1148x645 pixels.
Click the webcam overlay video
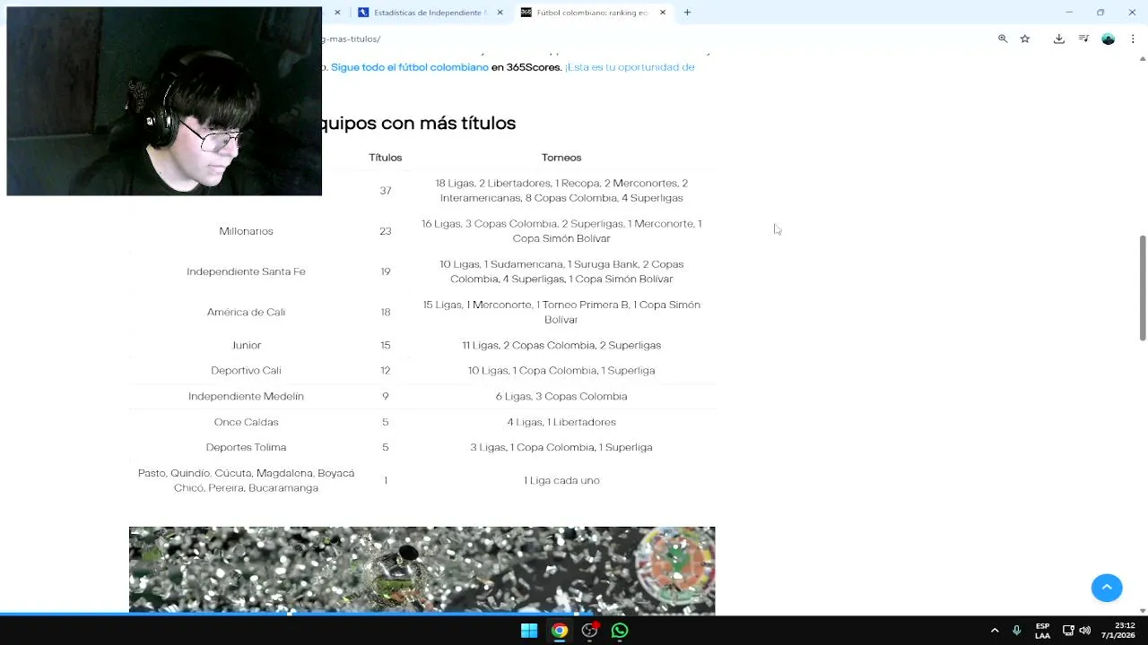click(164, 101)
